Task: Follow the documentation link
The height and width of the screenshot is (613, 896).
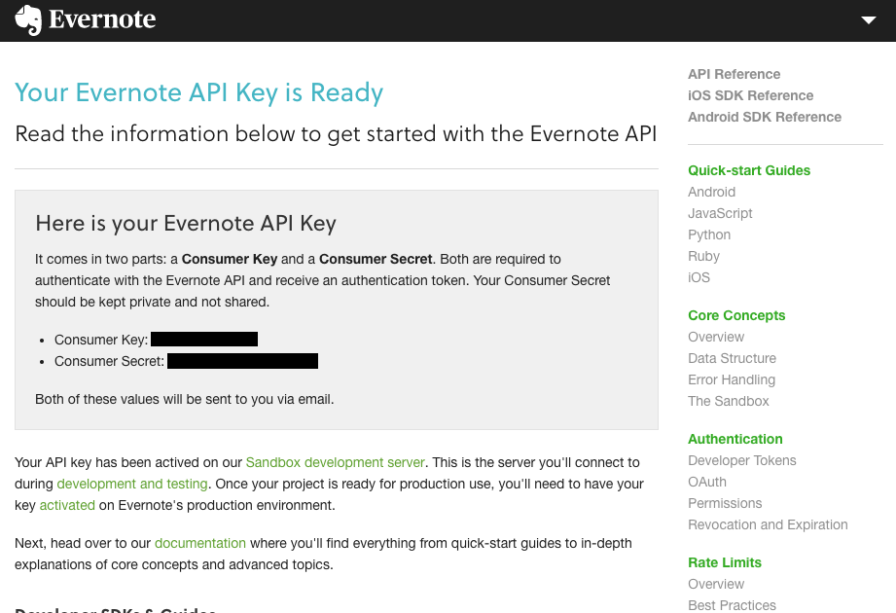Action: coord(200,543)
